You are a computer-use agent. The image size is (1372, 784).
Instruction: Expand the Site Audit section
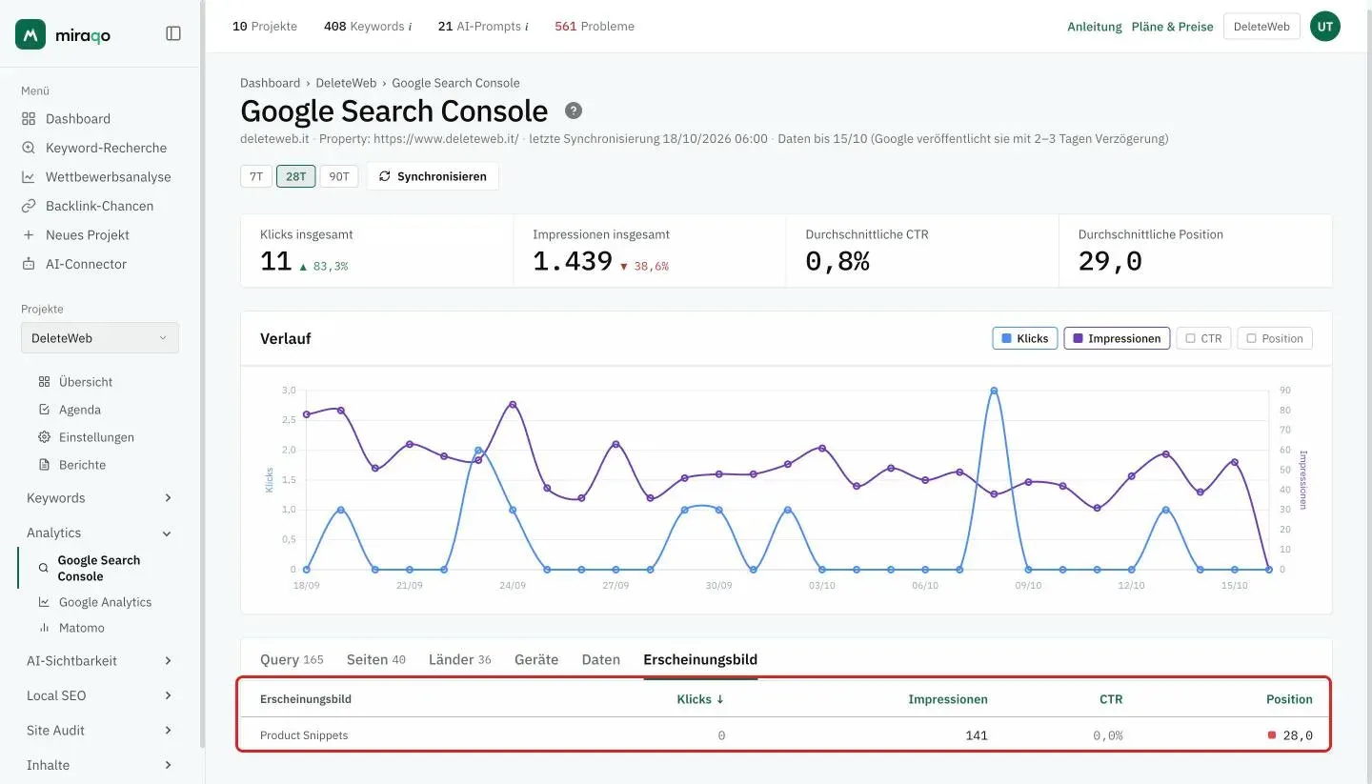(100, 731)
